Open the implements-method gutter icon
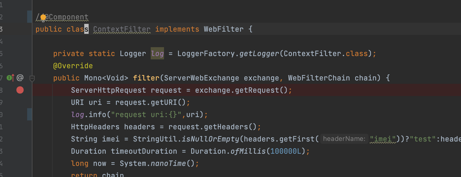 (x=10, y=78)
